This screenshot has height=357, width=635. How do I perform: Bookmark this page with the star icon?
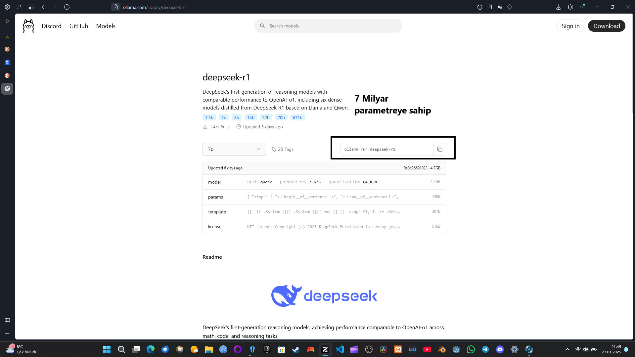(x=510, y=7)
